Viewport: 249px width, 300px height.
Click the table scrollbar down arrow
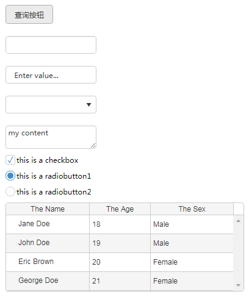(238, 285)
